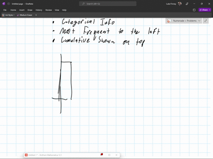Maximize the Wolfram Mathematica window

[109, 155]
